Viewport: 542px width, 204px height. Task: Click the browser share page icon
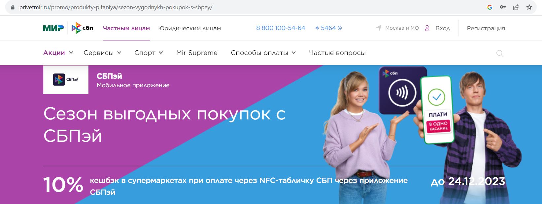click(516, 7)
